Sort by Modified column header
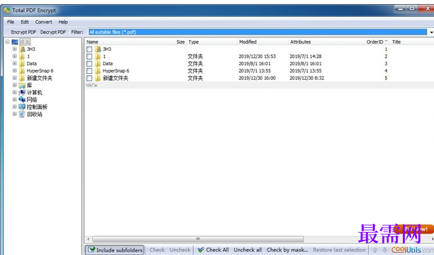 coord(248,42)
